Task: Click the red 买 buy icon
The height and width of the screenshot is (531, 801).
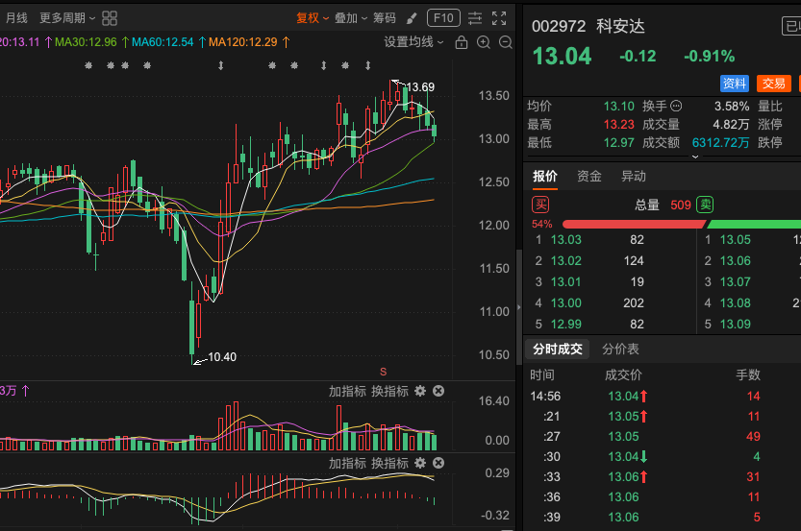Action: [x=540, y=205]
